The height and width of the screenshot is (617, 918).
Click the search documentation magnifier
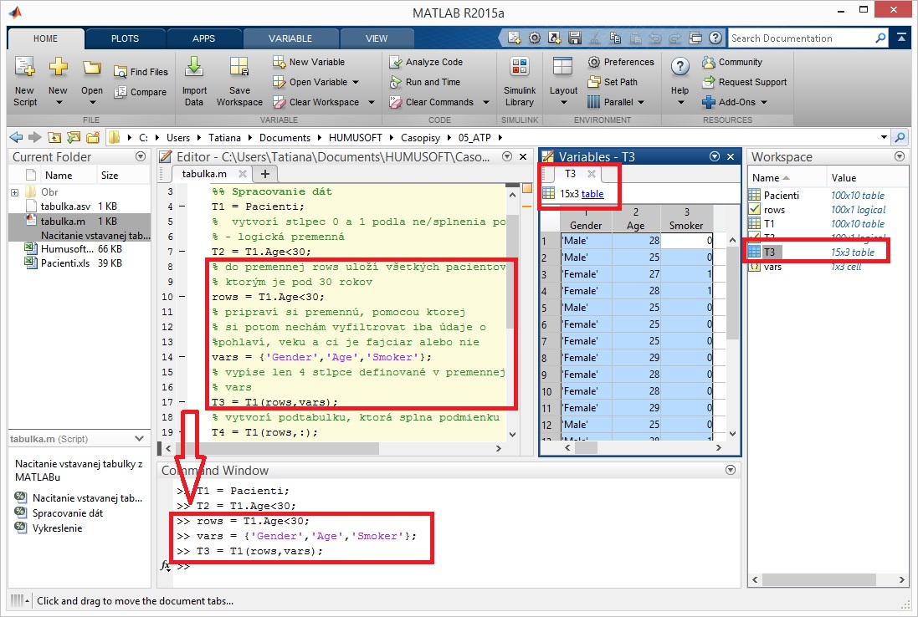880,38
